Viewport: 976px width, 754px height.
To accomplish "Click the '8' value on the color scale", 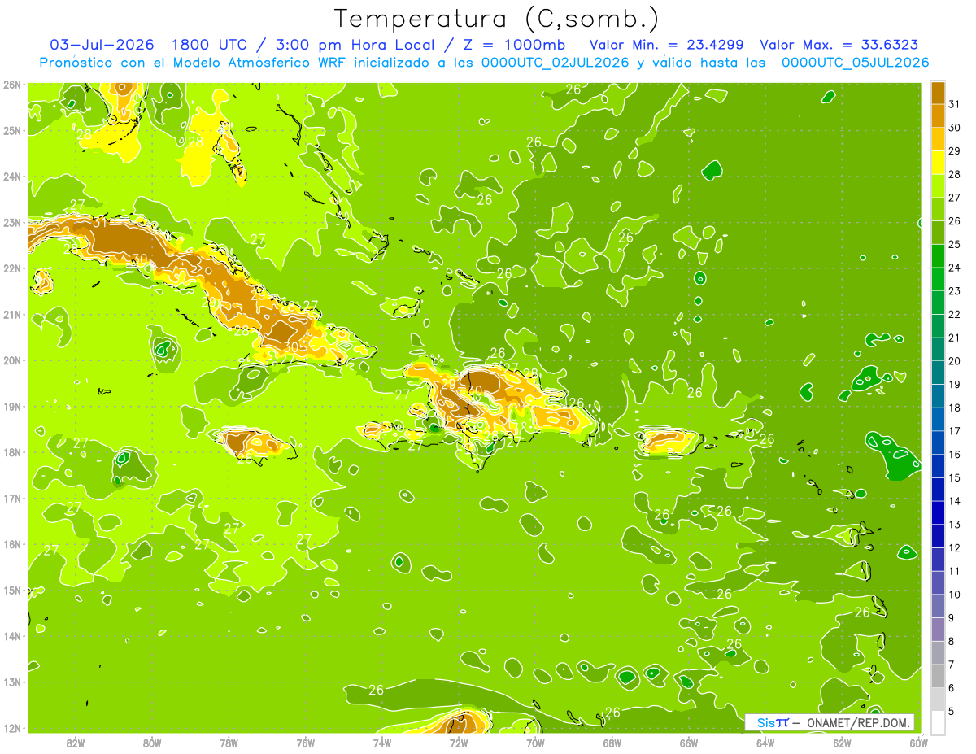I will (x=952, y=642).
